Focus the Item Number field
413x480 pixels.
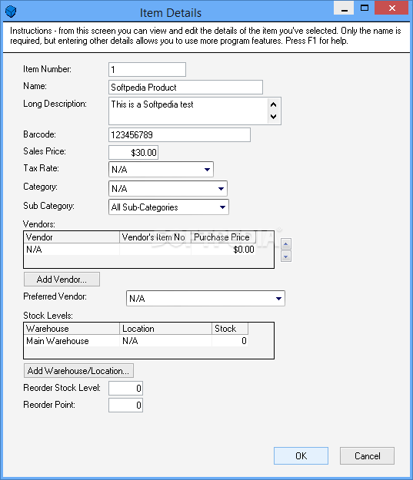(x=147, y=69)
